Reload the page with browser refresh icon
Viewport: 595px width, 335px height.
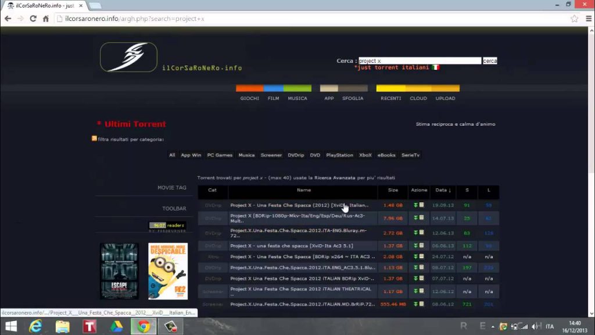tap(33, 19)
